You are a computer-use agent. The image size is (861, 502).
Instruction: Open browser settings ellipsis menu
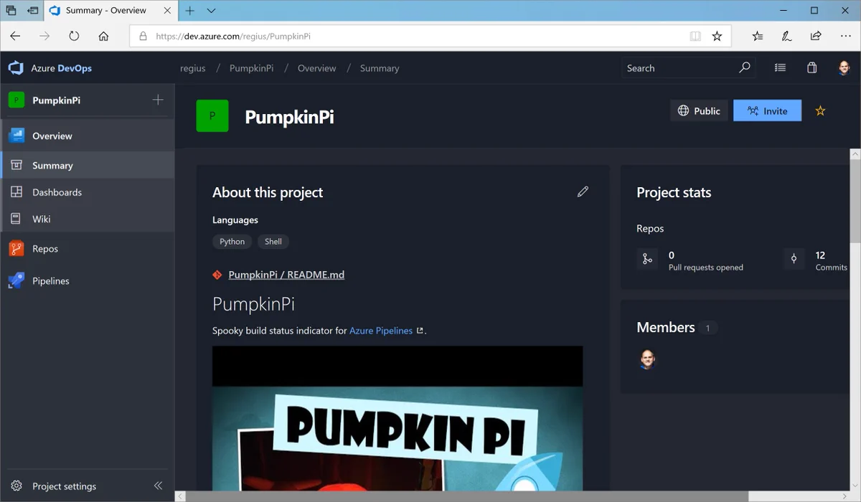click(x=844, y=36)
